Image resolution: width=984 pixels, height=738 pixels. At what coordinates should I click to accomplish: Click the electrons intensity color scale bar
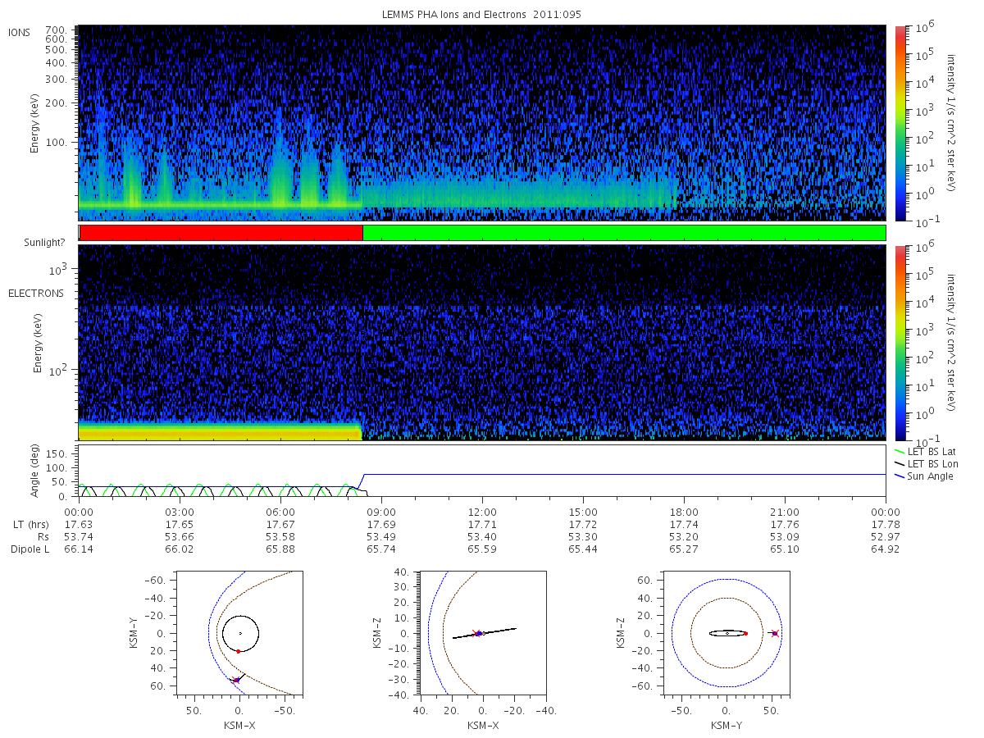(900, 343)
